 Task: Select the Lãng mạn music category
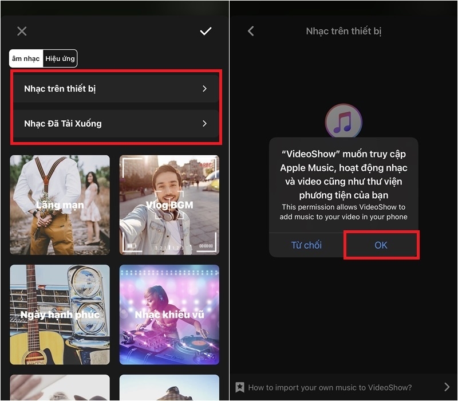[x=60, y=204]
